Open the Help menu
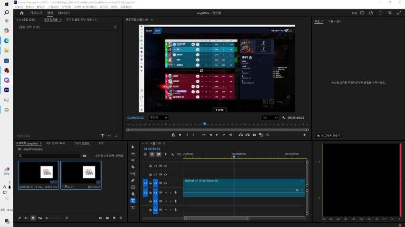 (x=126, y=7)
